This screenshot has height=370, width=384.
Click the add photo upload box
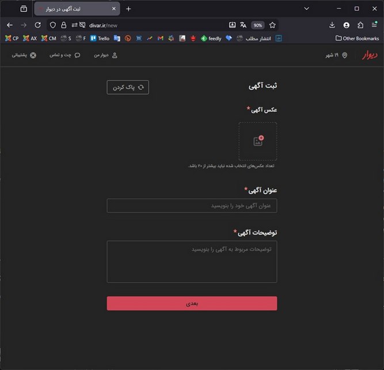tap(258, 141)
